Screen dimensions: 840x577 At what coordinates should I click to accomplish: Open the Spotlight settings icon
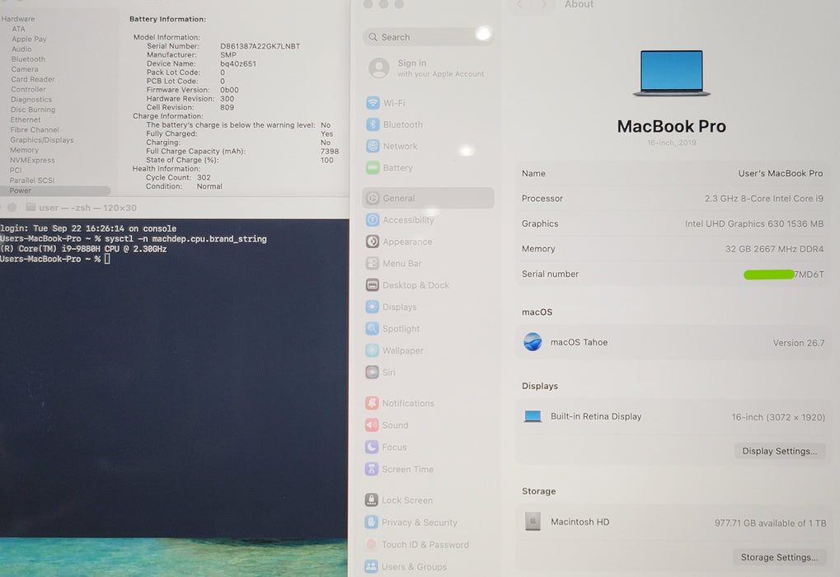(373, 328)
